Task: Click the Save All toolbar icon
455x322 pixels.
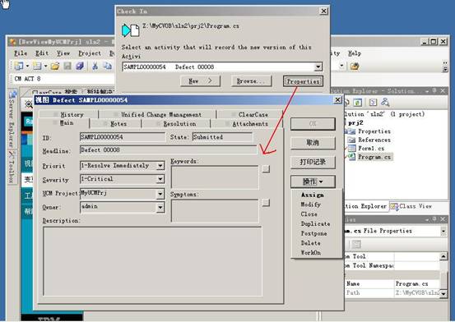Action: [x=80, y=66]
